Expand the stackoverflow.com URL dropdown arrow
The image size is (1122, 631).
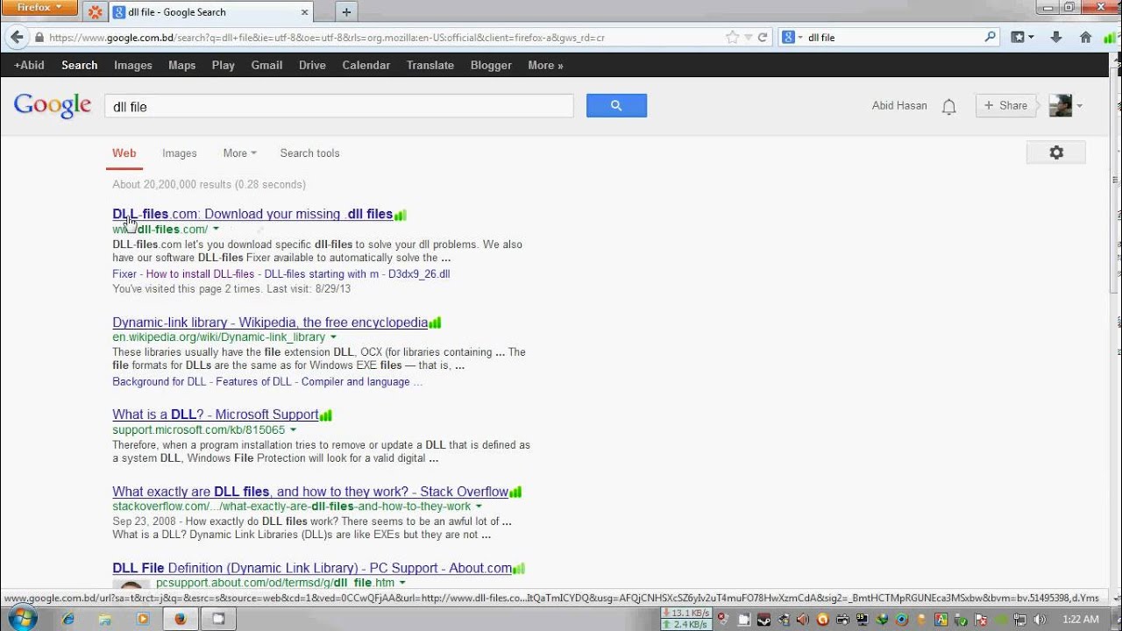[479, 507]
